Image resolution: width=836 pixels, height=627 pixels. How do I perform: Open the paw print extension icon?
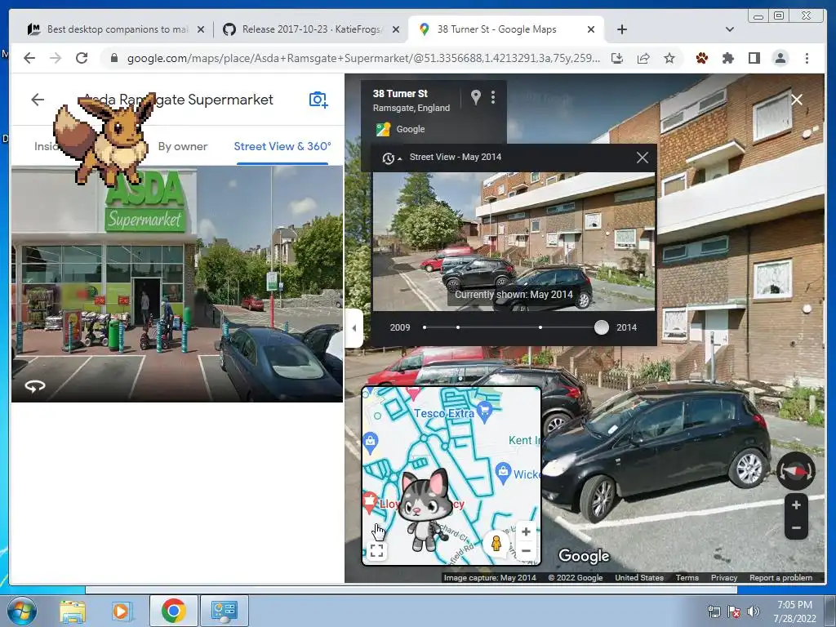[x=701, y=58]
